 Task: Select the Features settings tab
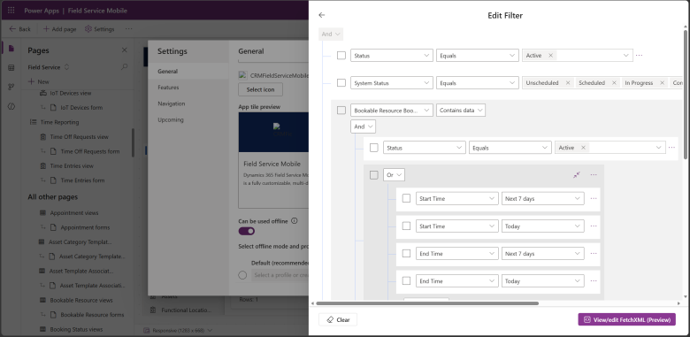coord(188,88)
